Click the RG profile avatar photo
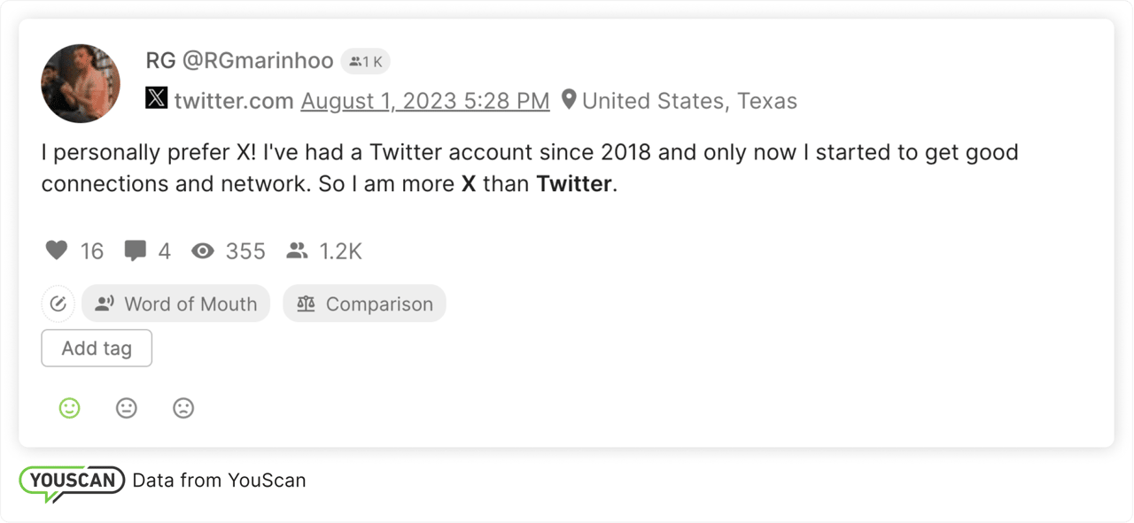The height and width of the screenshot is (523, 1134). (81, 83)
